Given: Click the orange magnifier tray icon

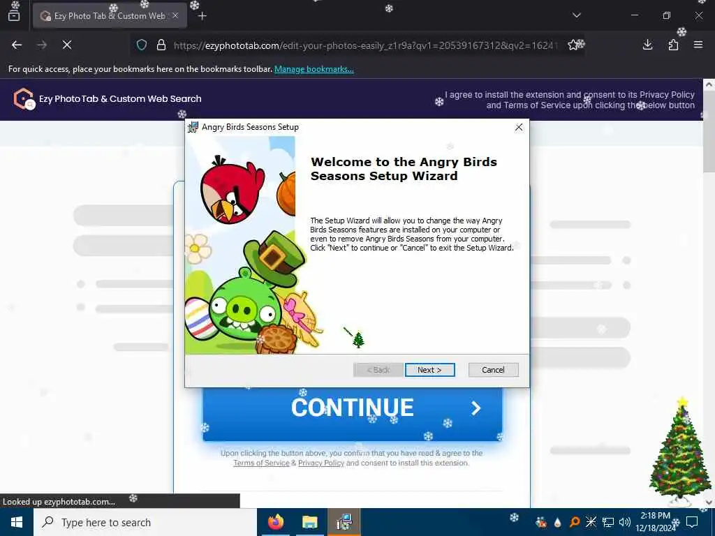Looking at the screenshot, I should (575, 522).
